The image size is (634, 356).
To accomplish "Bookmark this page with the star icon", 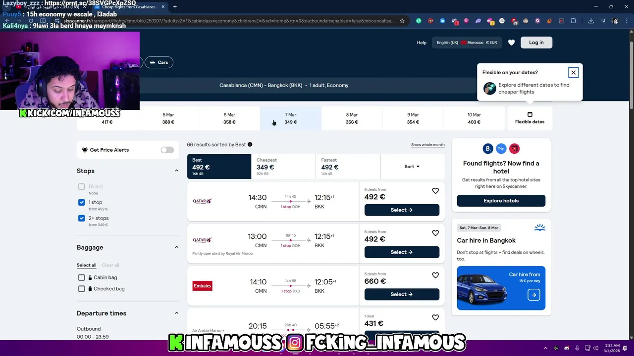I will click(x=402, y=21).
